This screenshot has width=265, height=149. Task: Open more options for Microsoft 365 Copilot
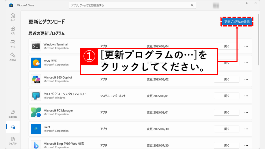[x=246, y=79]
